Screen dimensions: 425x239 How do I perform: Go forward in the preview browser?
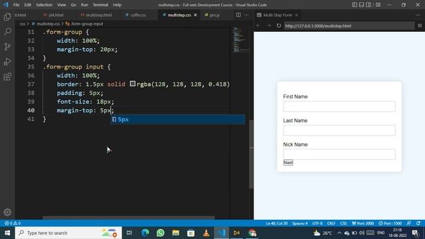[268, 25]
